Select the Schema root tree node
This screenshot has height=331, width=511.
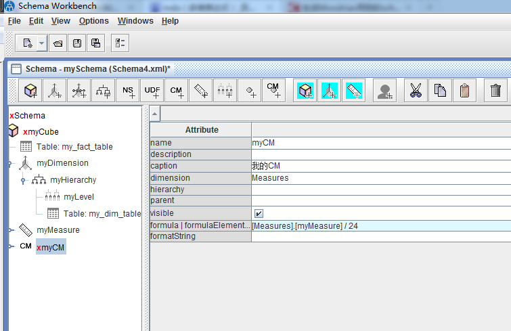[x=27, y=116]
